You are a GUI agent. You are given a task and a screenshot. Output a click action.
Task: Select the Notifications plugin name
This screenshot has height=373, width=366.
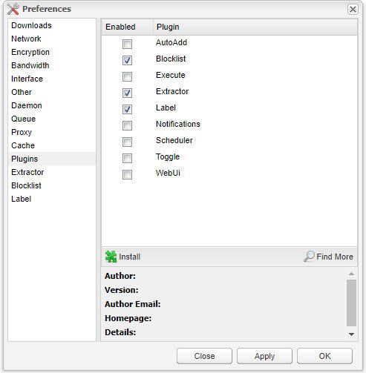(178, 124)
